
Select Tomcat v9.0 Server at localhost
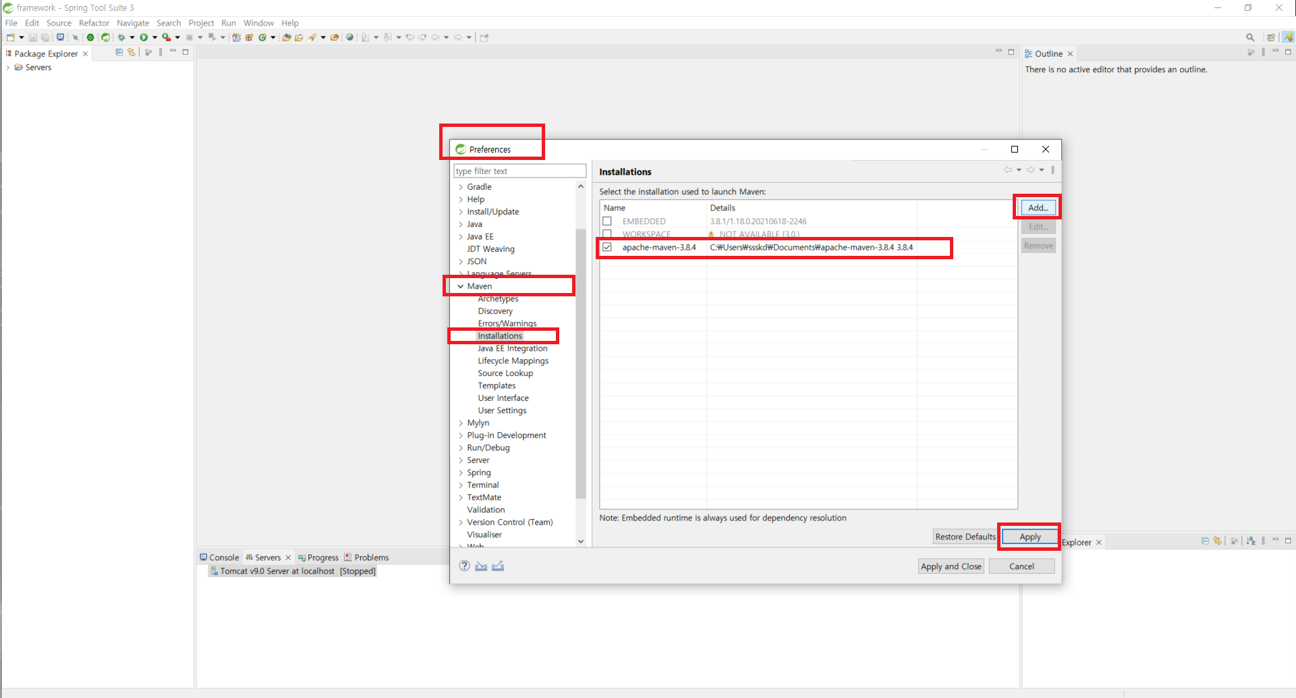[293, 571]
